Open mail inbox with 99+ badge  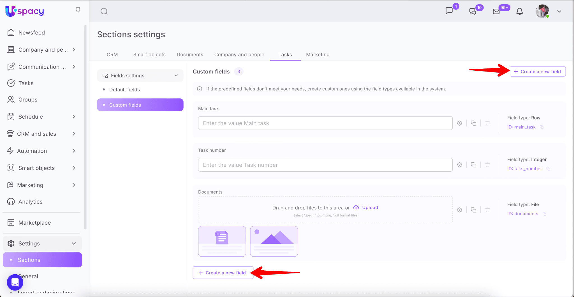pyautogui.click(x=496, y=11)
